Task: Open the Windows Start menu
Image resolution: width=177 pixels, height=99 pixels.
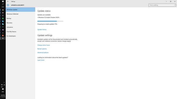Action: [x=3, y=1]
